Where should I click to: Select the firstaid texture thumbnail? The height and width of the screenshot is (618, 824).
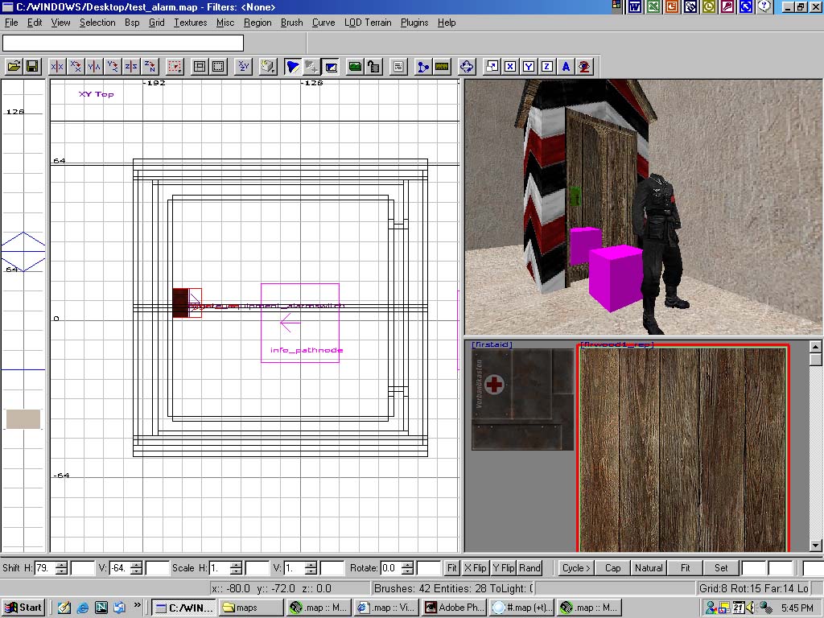[x=522, y=400]
